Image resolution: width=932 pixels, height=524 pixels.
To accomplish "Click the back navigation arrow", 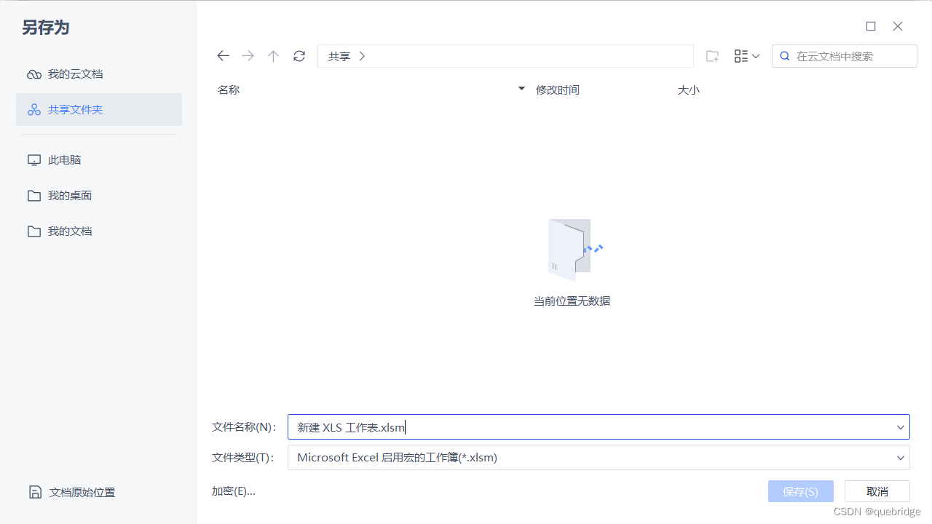I will click(x=223, y=55).
